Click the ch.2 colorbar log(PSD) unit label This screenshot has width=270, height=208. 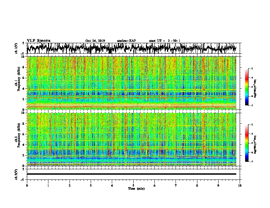point(255,144)
